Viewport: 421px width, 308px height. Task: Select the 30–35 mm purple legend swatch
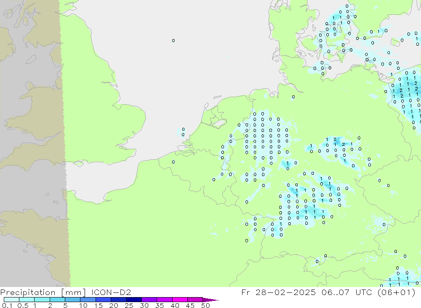pos(149,300)
